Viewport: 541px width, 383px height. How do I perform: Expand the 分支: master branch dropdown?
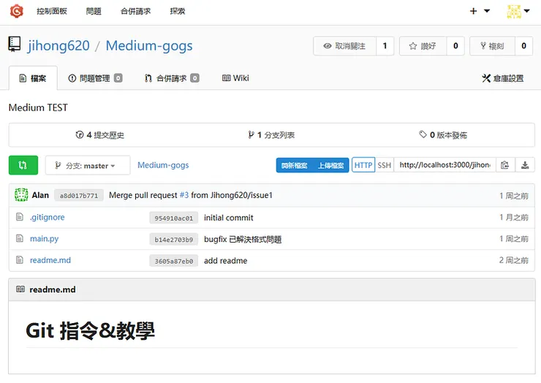[88, 165]
